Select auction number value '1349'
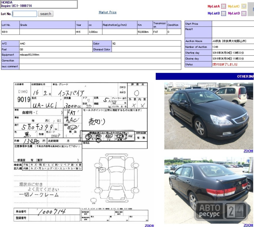Screen dimensions: 254x227 point(215,47)
